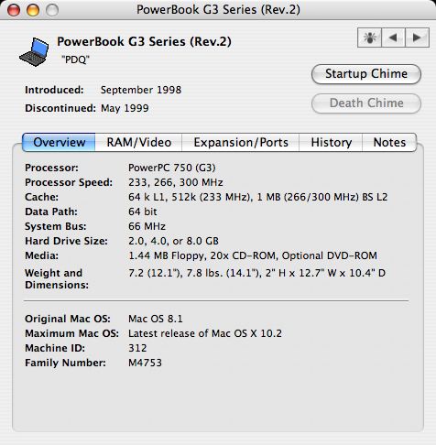436x445 pixels.
Task: Click the PowerBook laptop icon
Action: coord(34,52)
